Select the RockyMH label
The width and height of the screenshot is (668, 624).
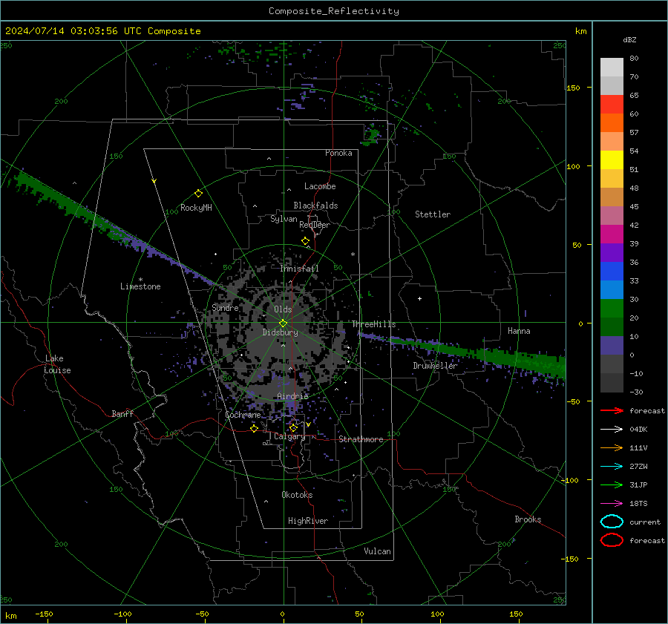coord(196,208)
